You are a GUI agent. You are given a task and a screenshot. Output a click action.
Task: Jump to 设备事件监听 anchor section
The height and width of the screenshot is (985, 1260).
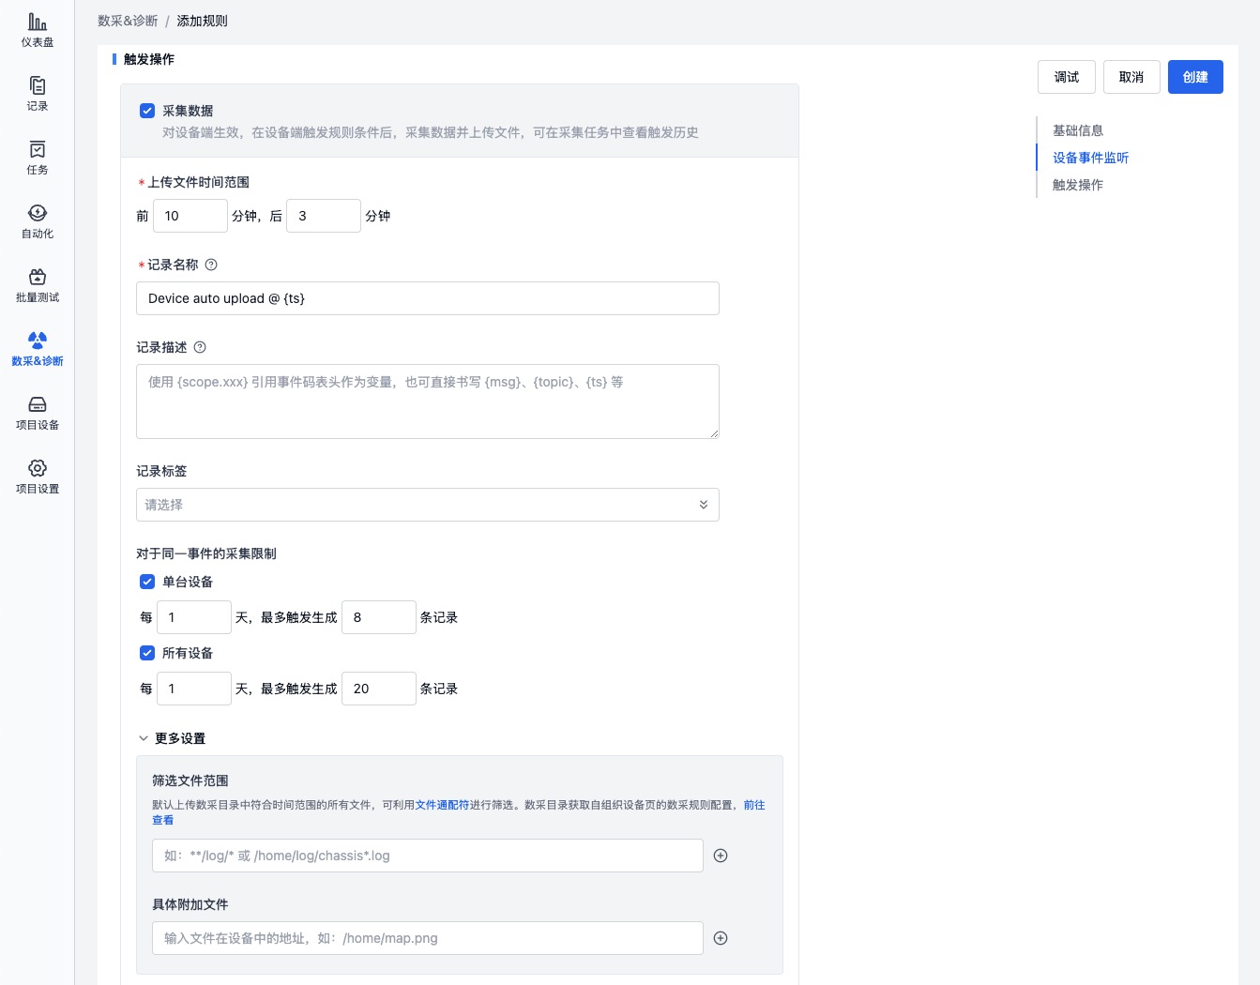point(1090,158)
